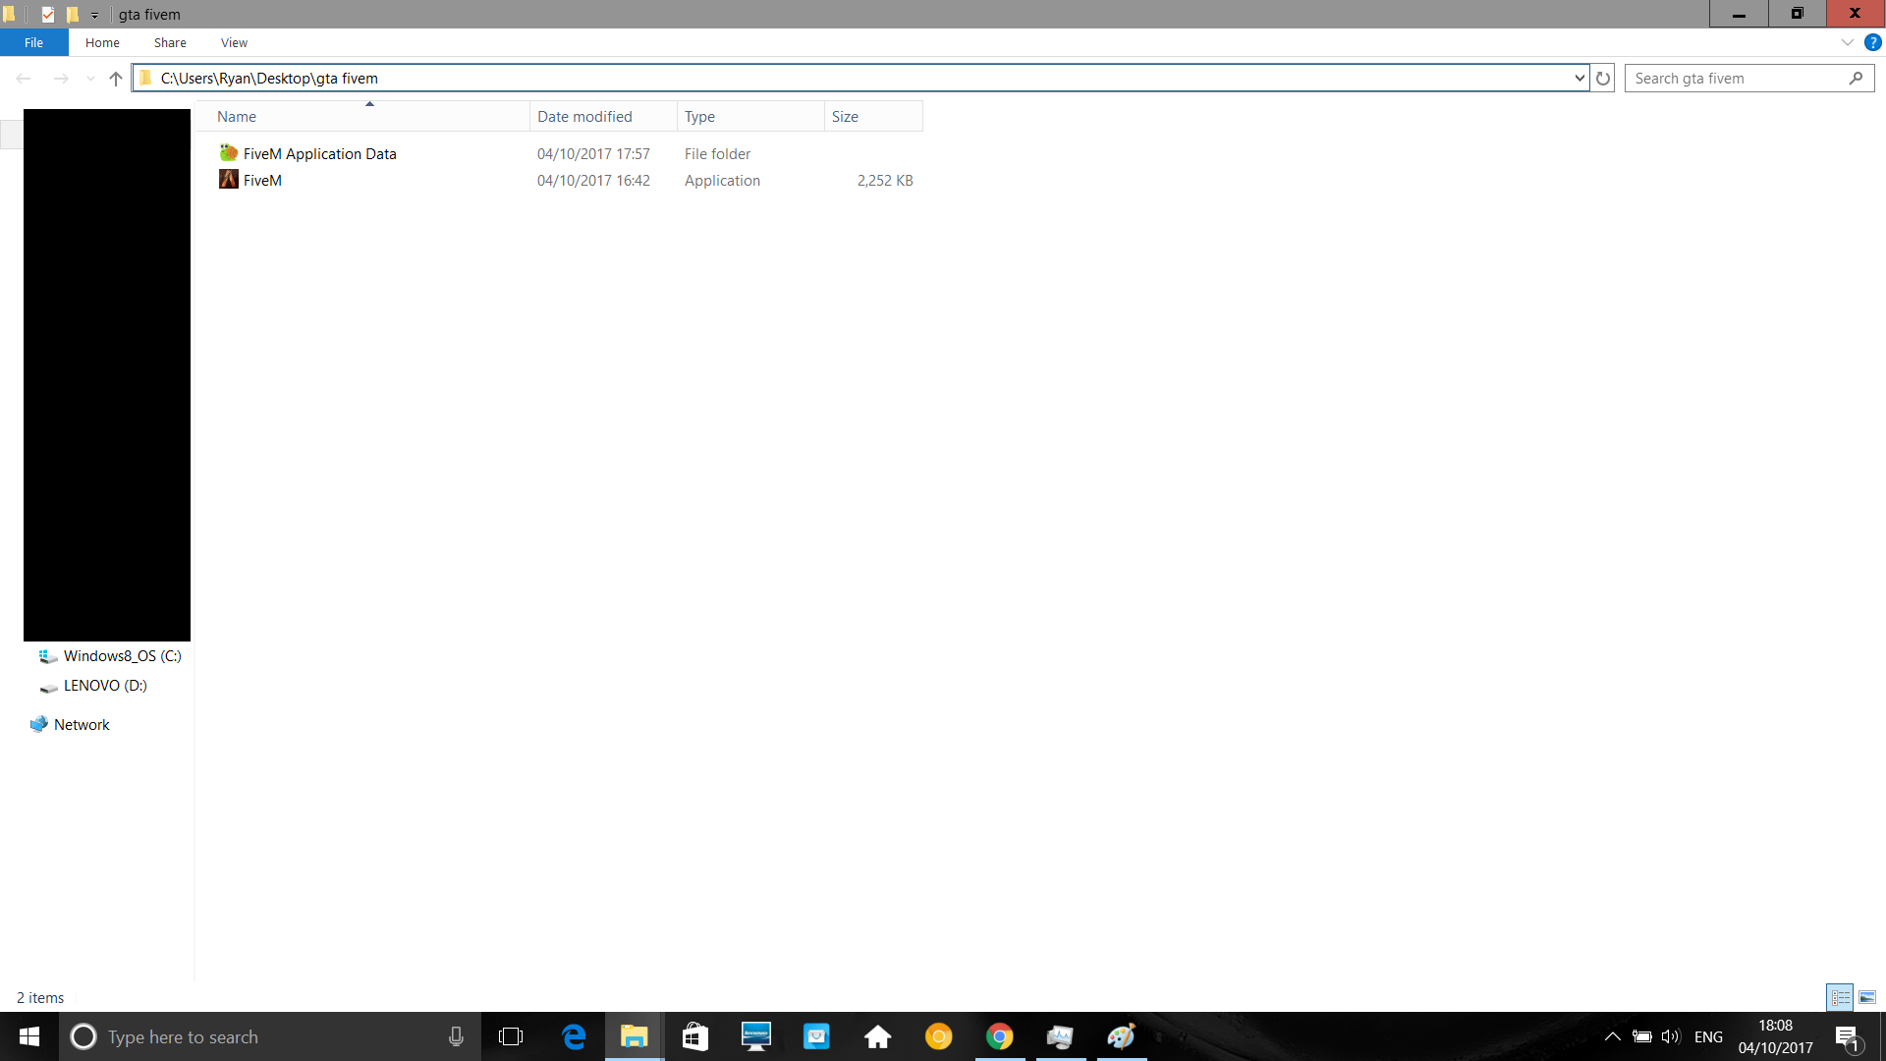This screenshot has height=1061, width=1886.
Task: Open Google Chrome from the taskbar
Action: (x=999, y=1036)
